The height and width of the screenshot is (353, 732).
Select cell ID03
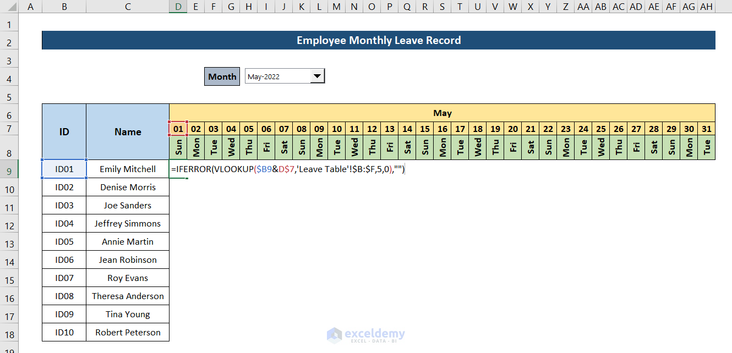(64, 206)
